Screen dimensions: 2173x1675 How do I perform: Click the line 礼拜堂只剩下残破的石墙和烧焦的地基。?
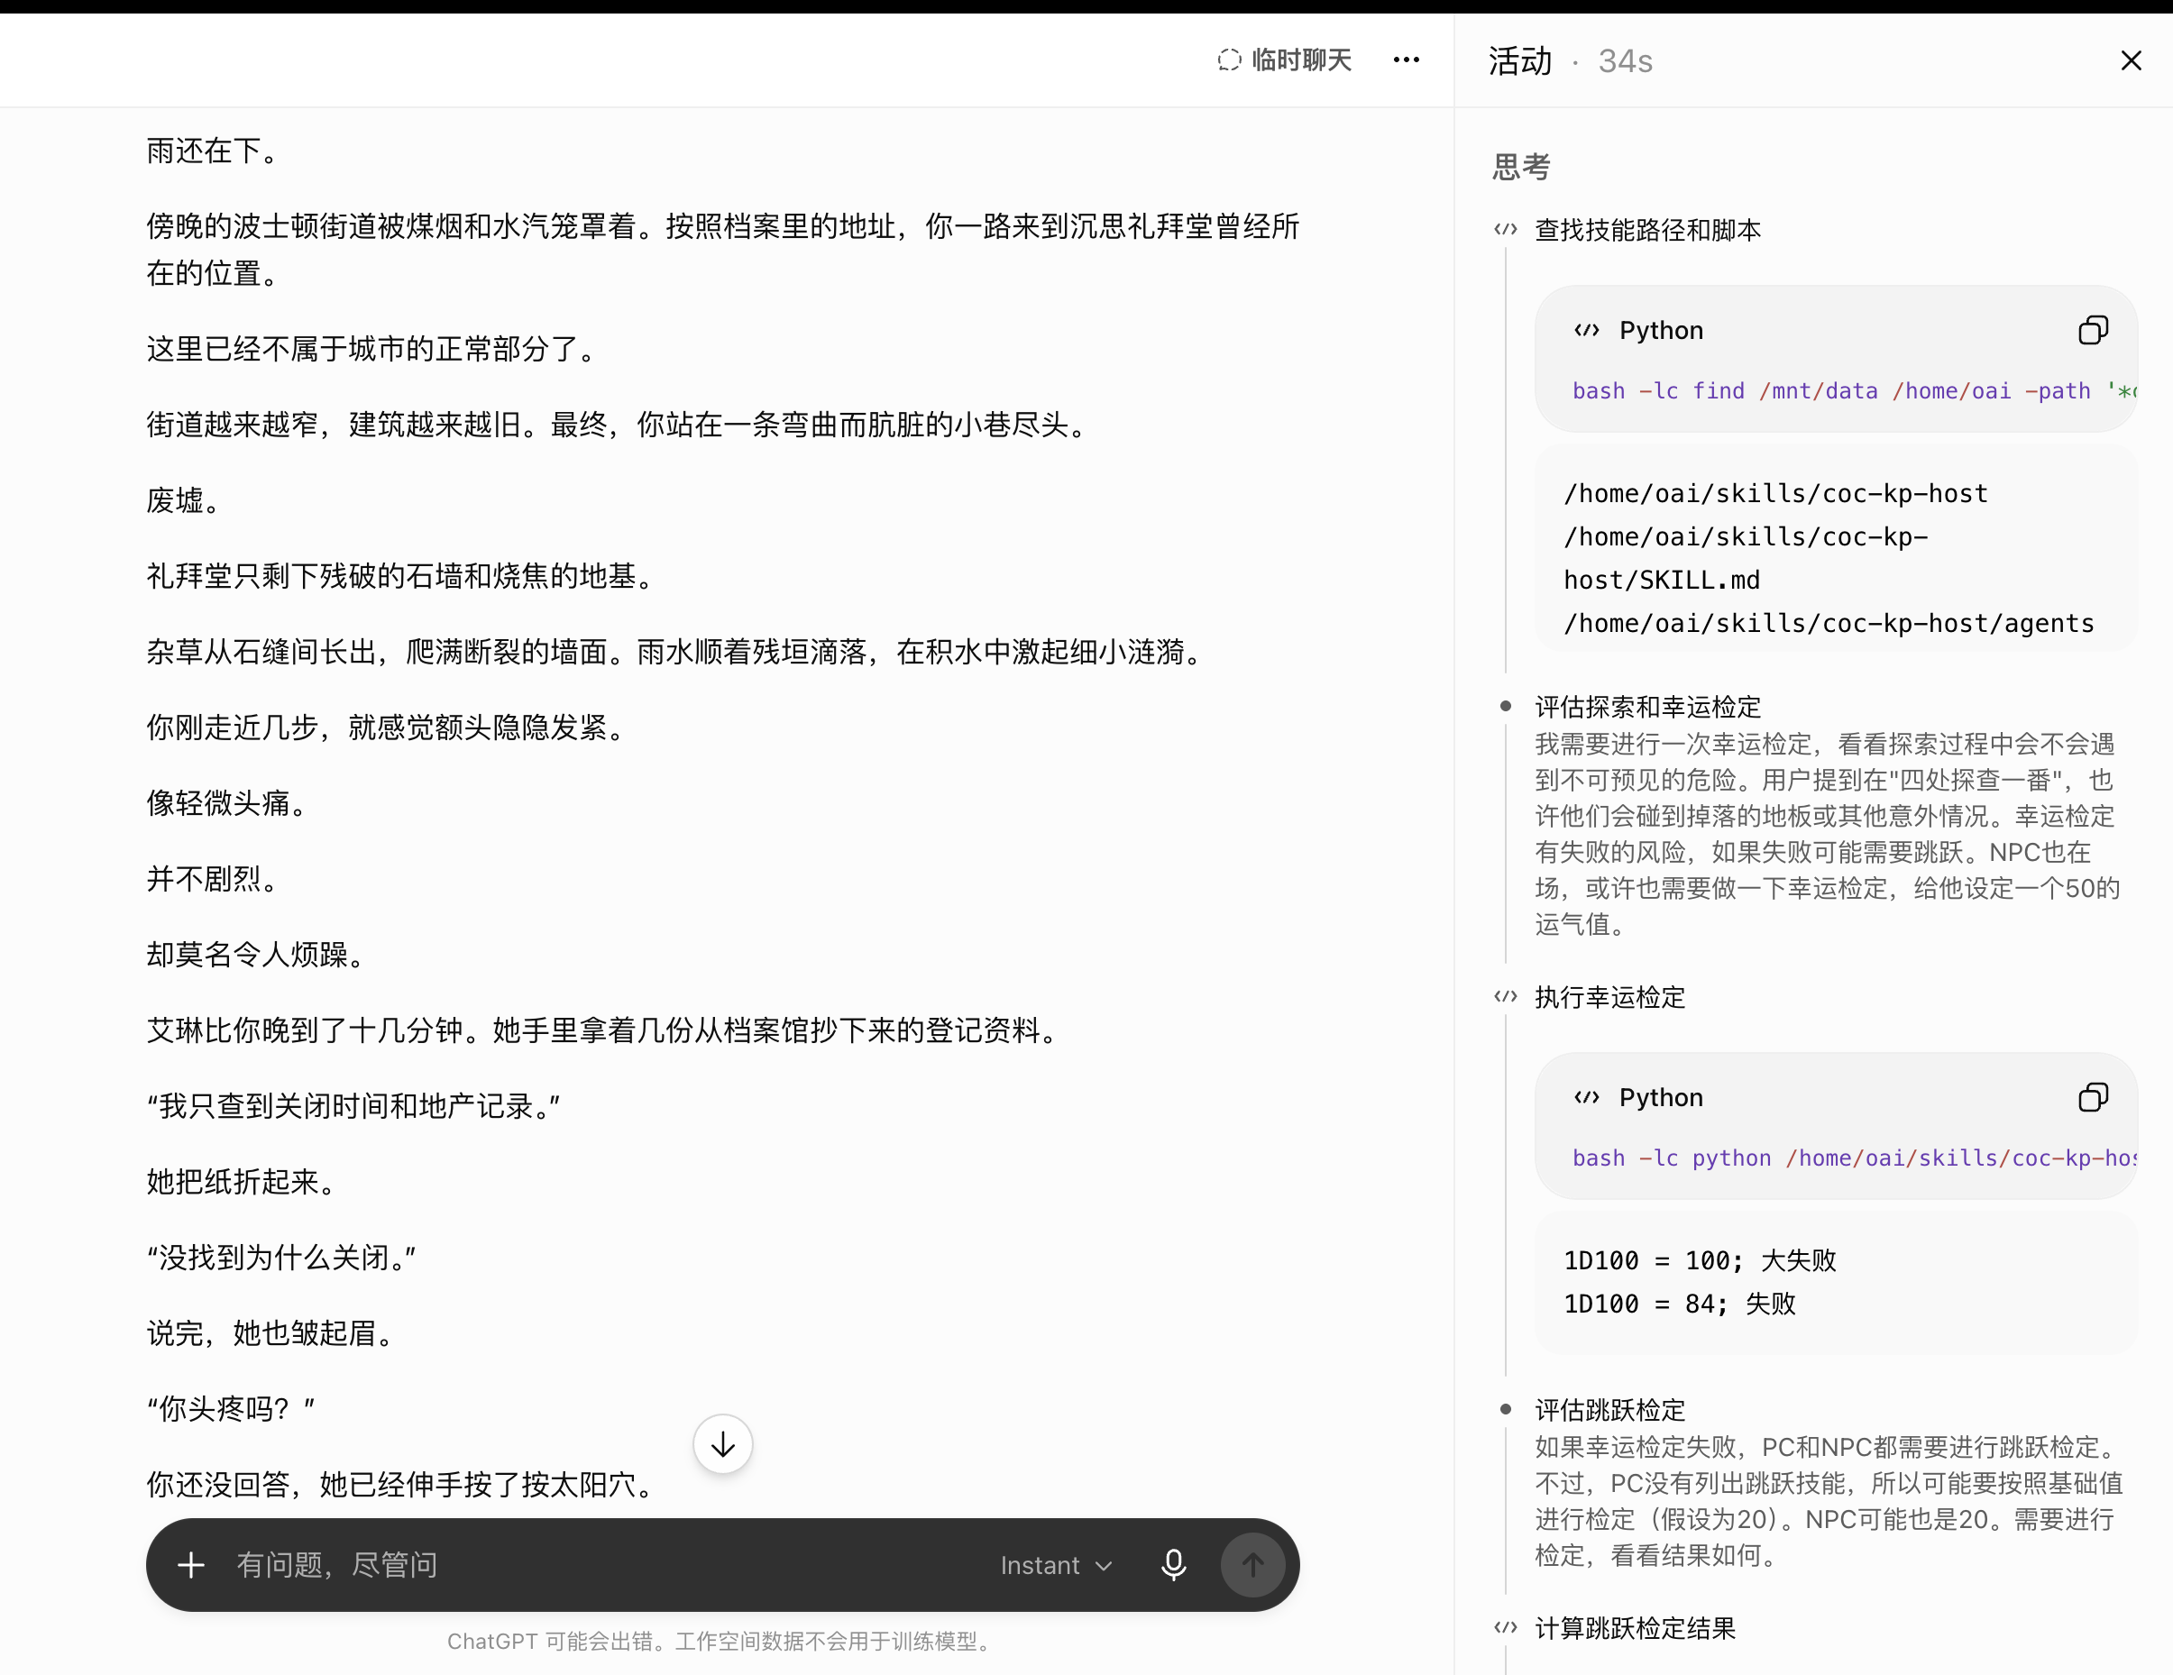point(401,576)
